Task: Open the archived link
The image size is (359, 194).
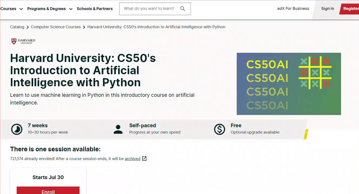Action: [133, 159]
